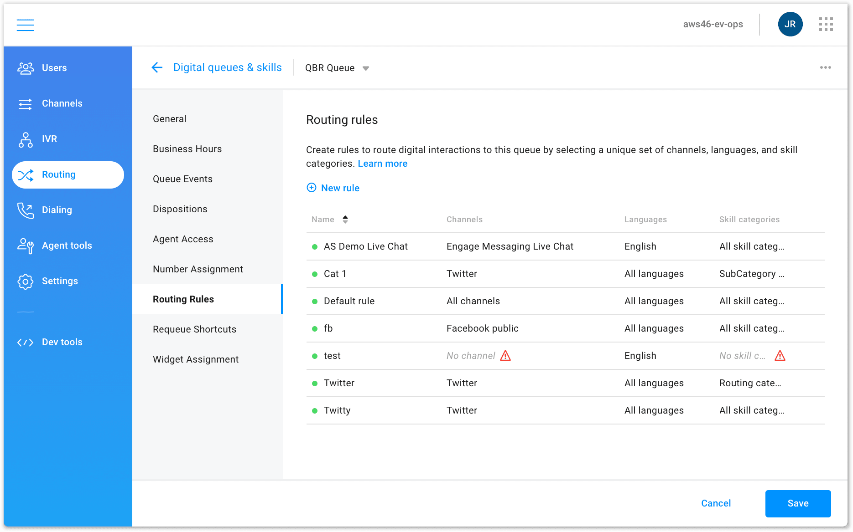The image size is (853, 532).
Task: Click the back arrow next to Digital queues & skills
Action: pyautogui.click(x=156, y=67)
